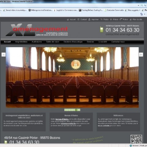Click the 'Bureau d'études' card heading

71,115
